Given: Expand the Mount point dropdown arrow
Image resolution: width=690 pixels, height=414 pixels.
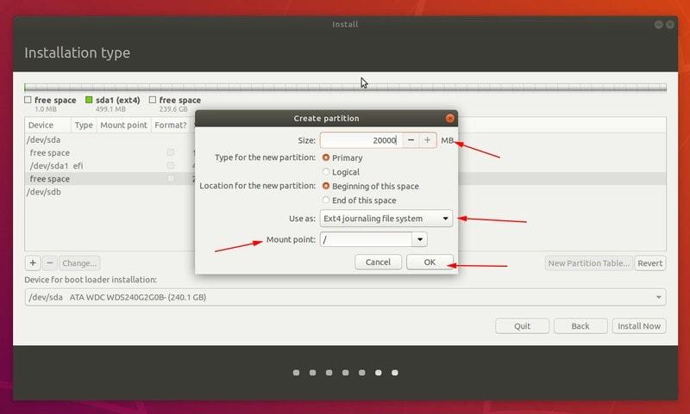Looking at the screenshot, I should click(x=419, y=239).
